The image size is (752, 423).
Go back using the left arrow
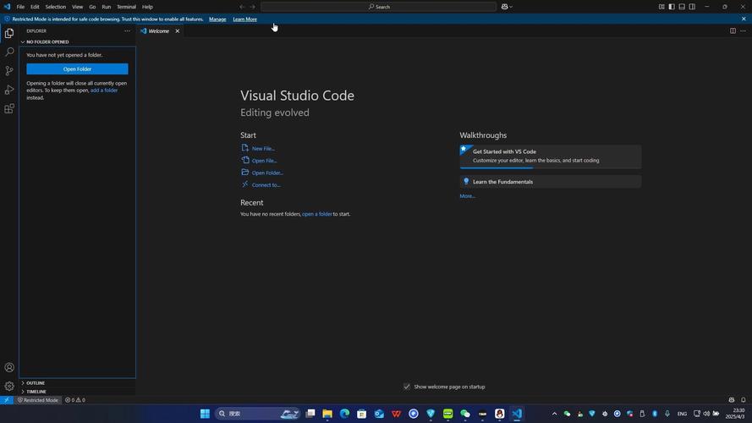point(242,7)
